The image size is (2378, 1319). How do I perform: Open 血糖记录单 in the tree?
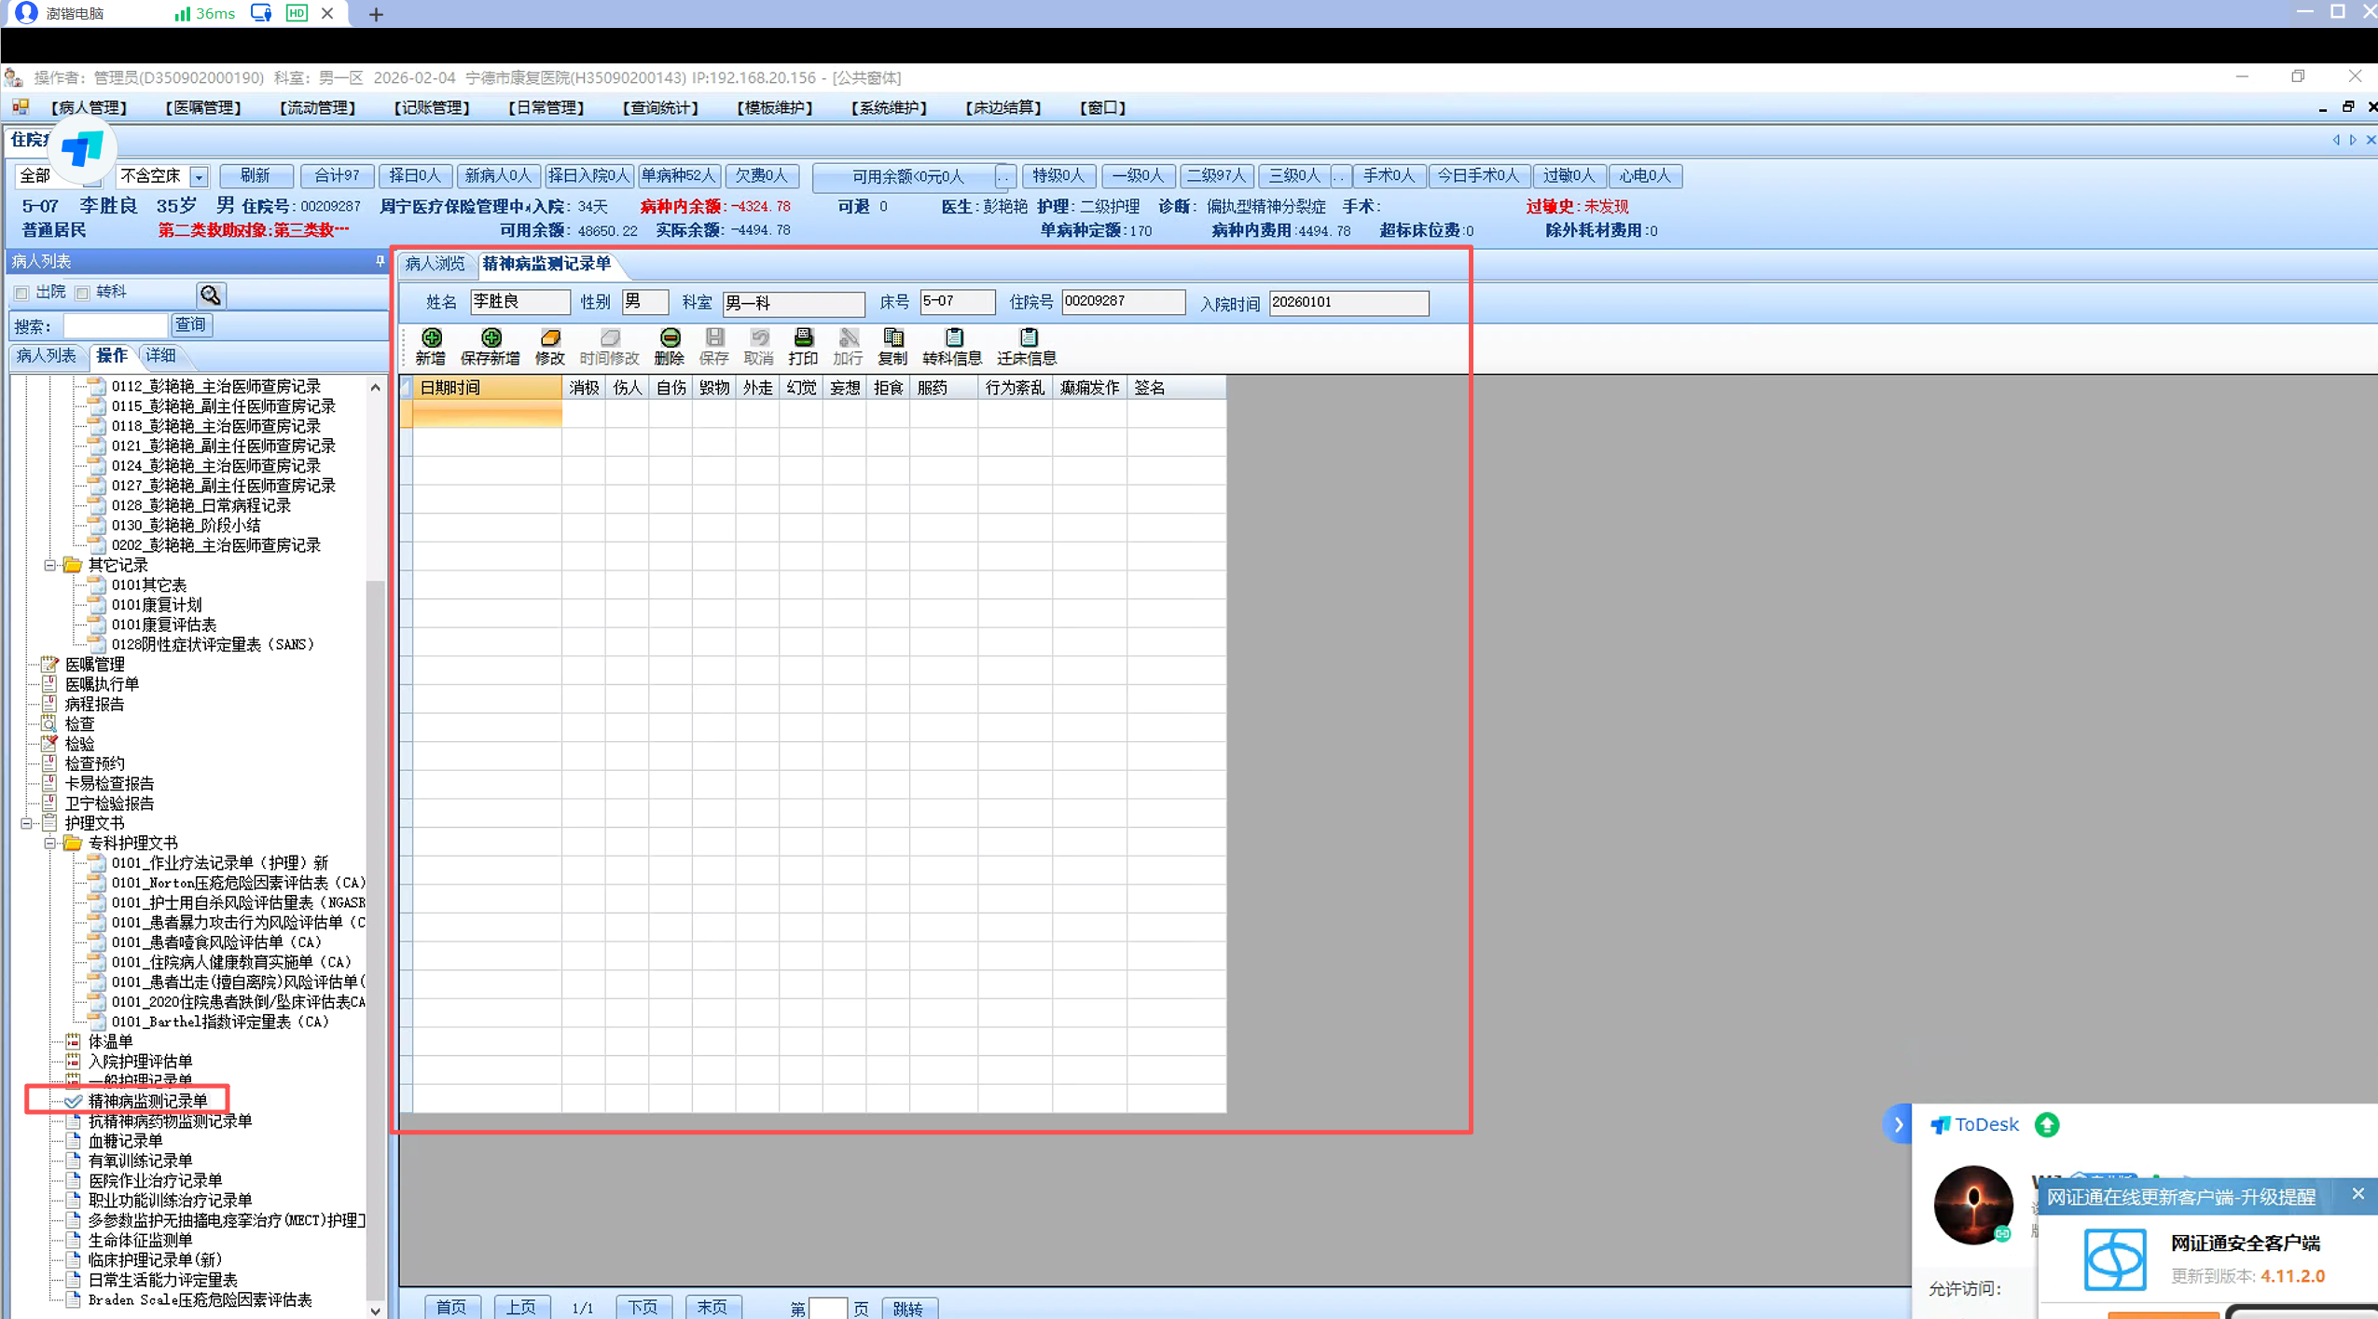pos(125,1141)
